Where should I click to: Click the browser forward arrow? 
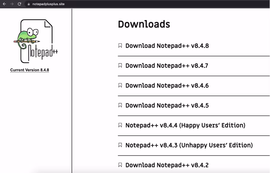point(12,4)
